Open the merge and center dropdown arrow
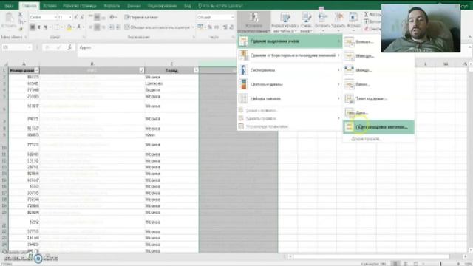 click(x=192, y=27)
